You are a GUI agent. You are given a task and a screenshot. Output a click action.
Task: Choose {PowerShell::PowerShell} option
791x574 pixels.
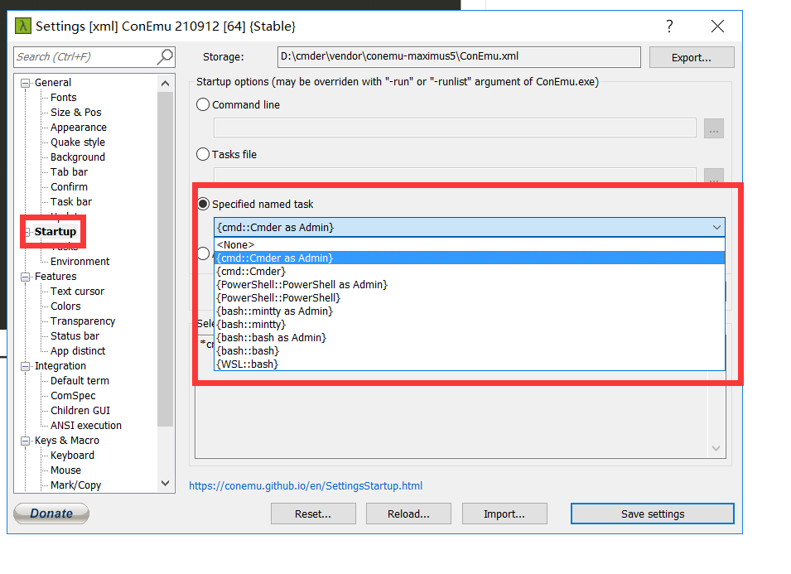469,297
